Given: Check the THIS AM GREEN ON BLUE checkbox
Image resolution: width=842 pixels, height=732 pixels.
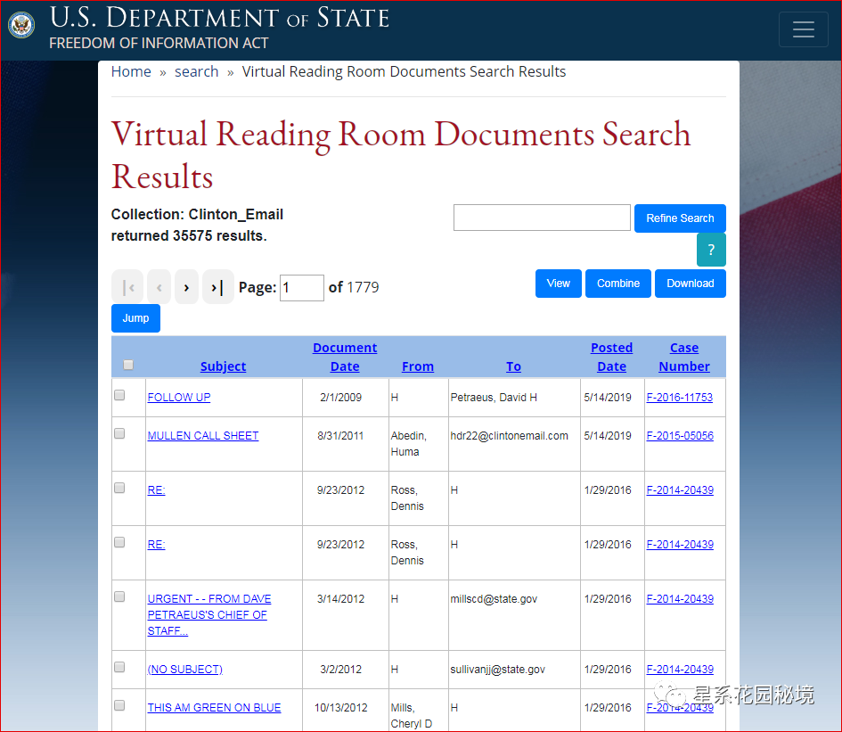Looking at the screenshot, I should click(119, 705).
